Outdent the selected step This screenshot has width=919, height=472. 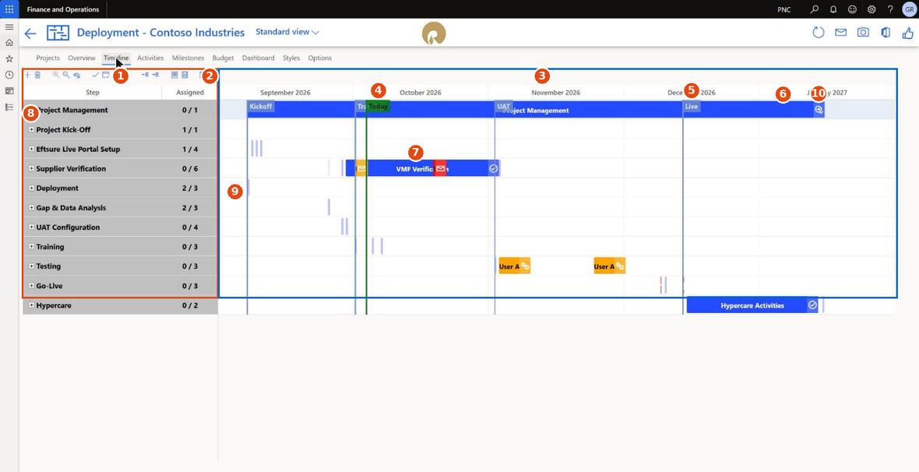point(146,75)
